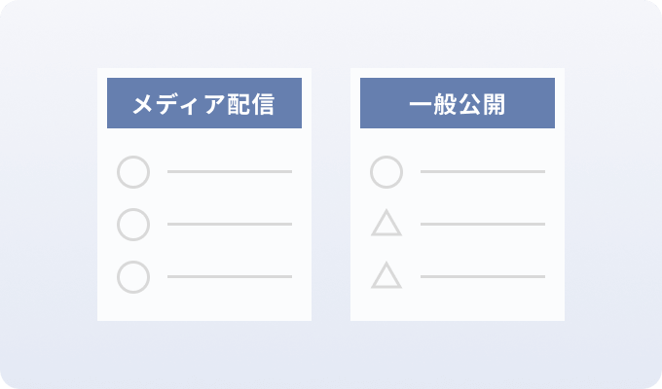Select third circle icon under メディア配信
Viewport: 662px width, 389px height.
[x=133, y=277]
